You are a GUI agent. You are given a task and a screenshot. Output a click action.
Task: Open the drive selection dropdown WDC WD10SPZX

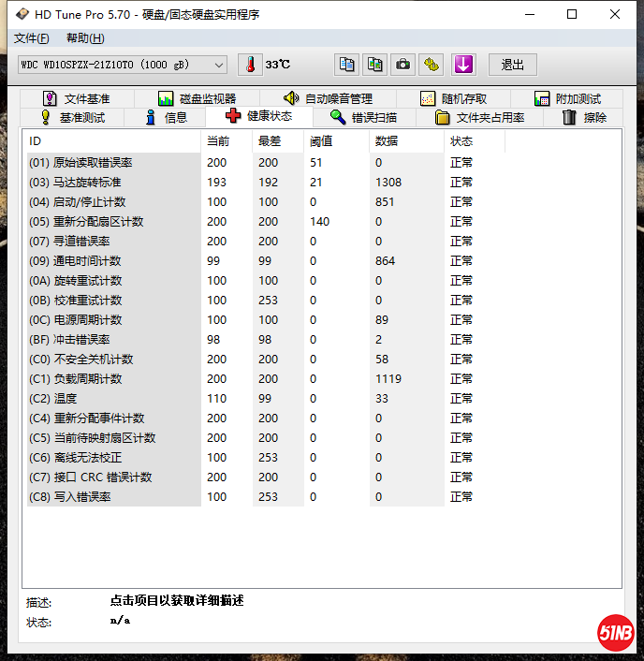click(x=123, y=65)
